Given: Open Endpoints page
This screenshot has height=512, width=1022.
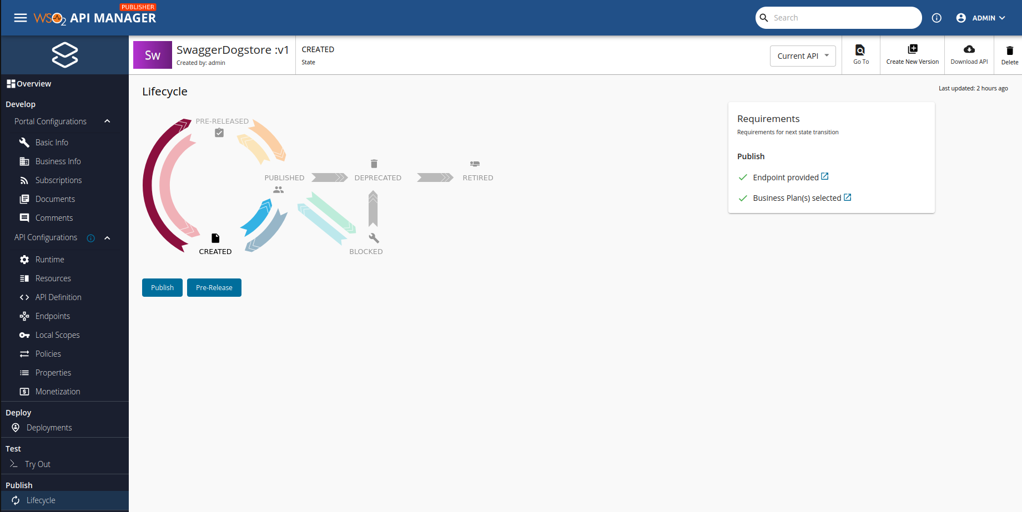Looking at the screenshot, I should tap(52, 316).
